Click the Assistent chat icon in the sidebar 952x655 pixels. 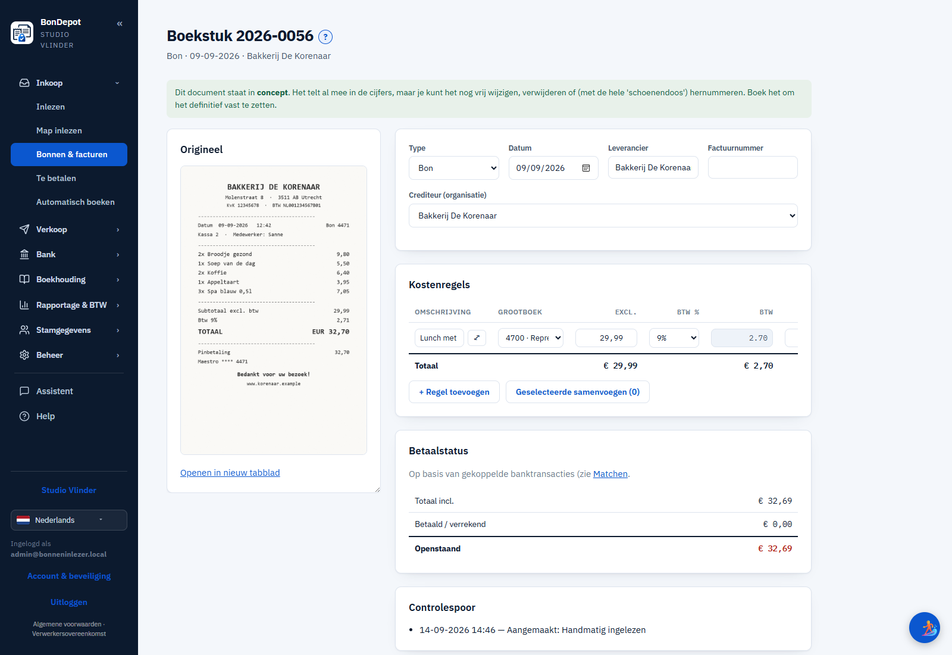coord(24,391)
